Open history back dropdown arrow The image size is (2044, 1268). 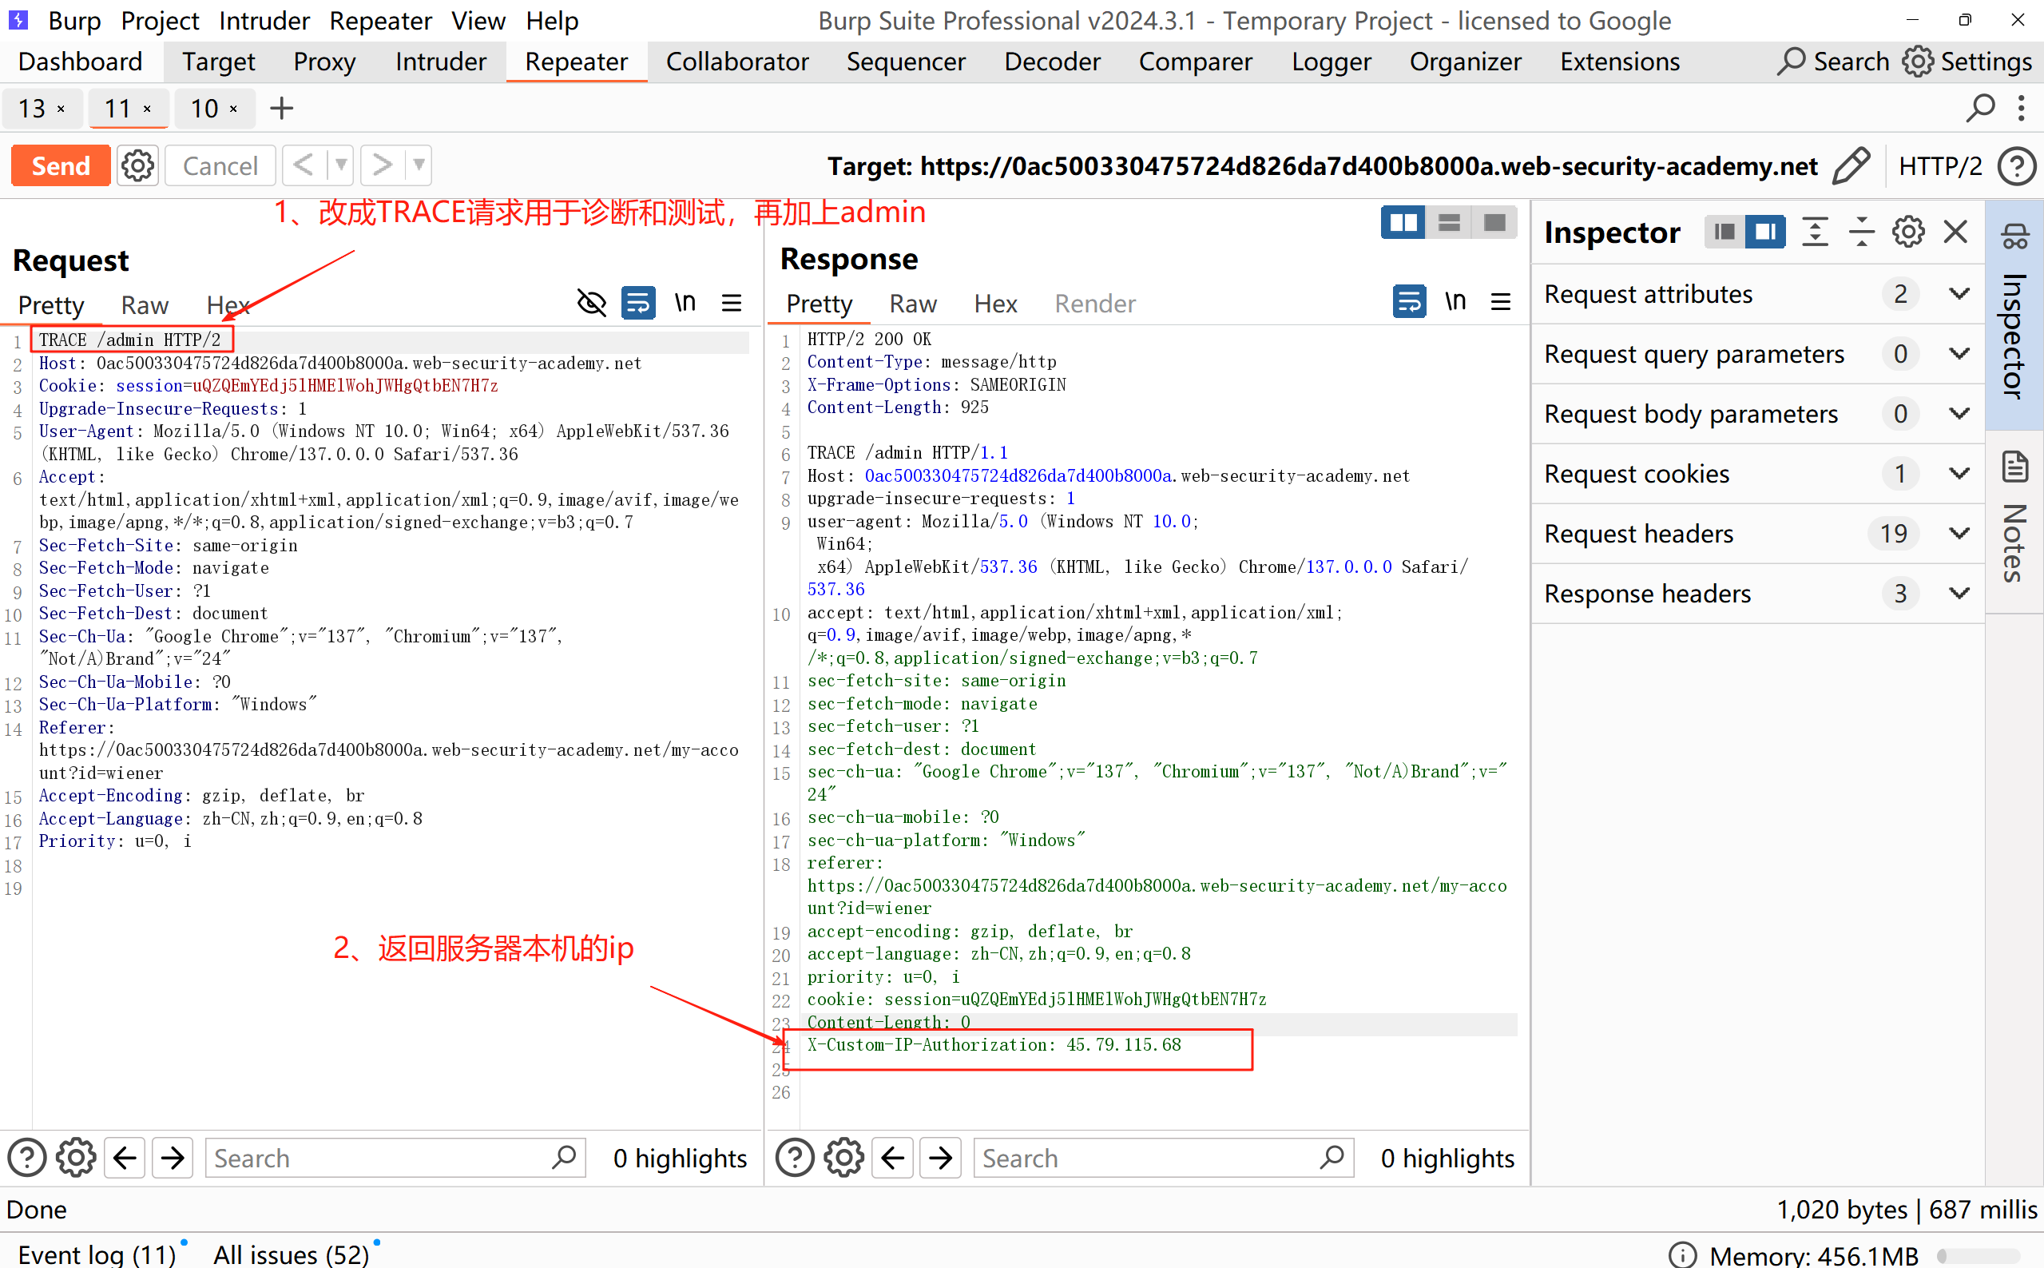(x=340, y=165)
